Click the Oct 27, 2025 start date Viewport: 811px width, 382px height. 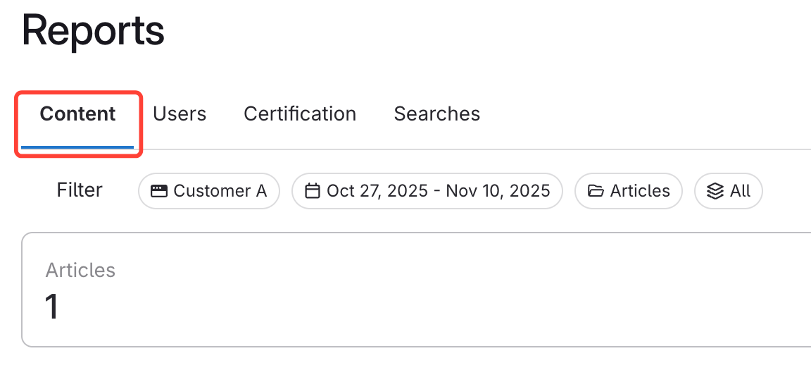pos(377,191)
